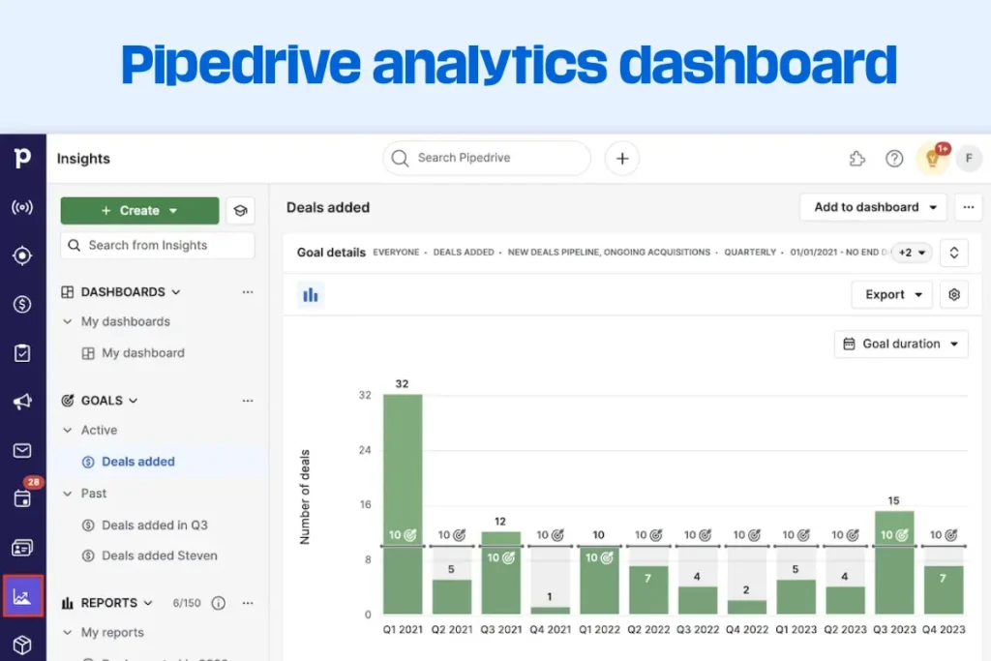Click the graduation cap learn icon
This screenshot has height=661, width=991.
coord(240,210)
